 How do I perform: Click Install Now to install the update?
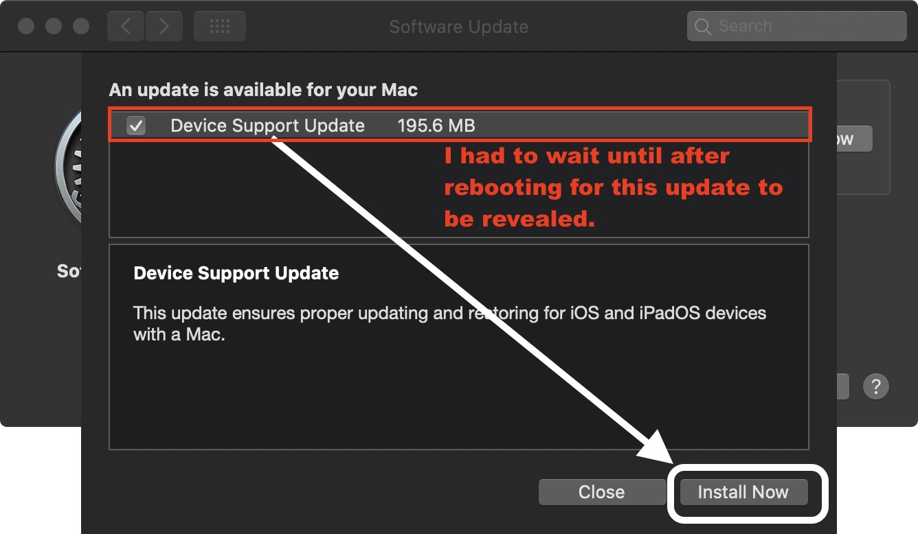[x=743, y=492]
